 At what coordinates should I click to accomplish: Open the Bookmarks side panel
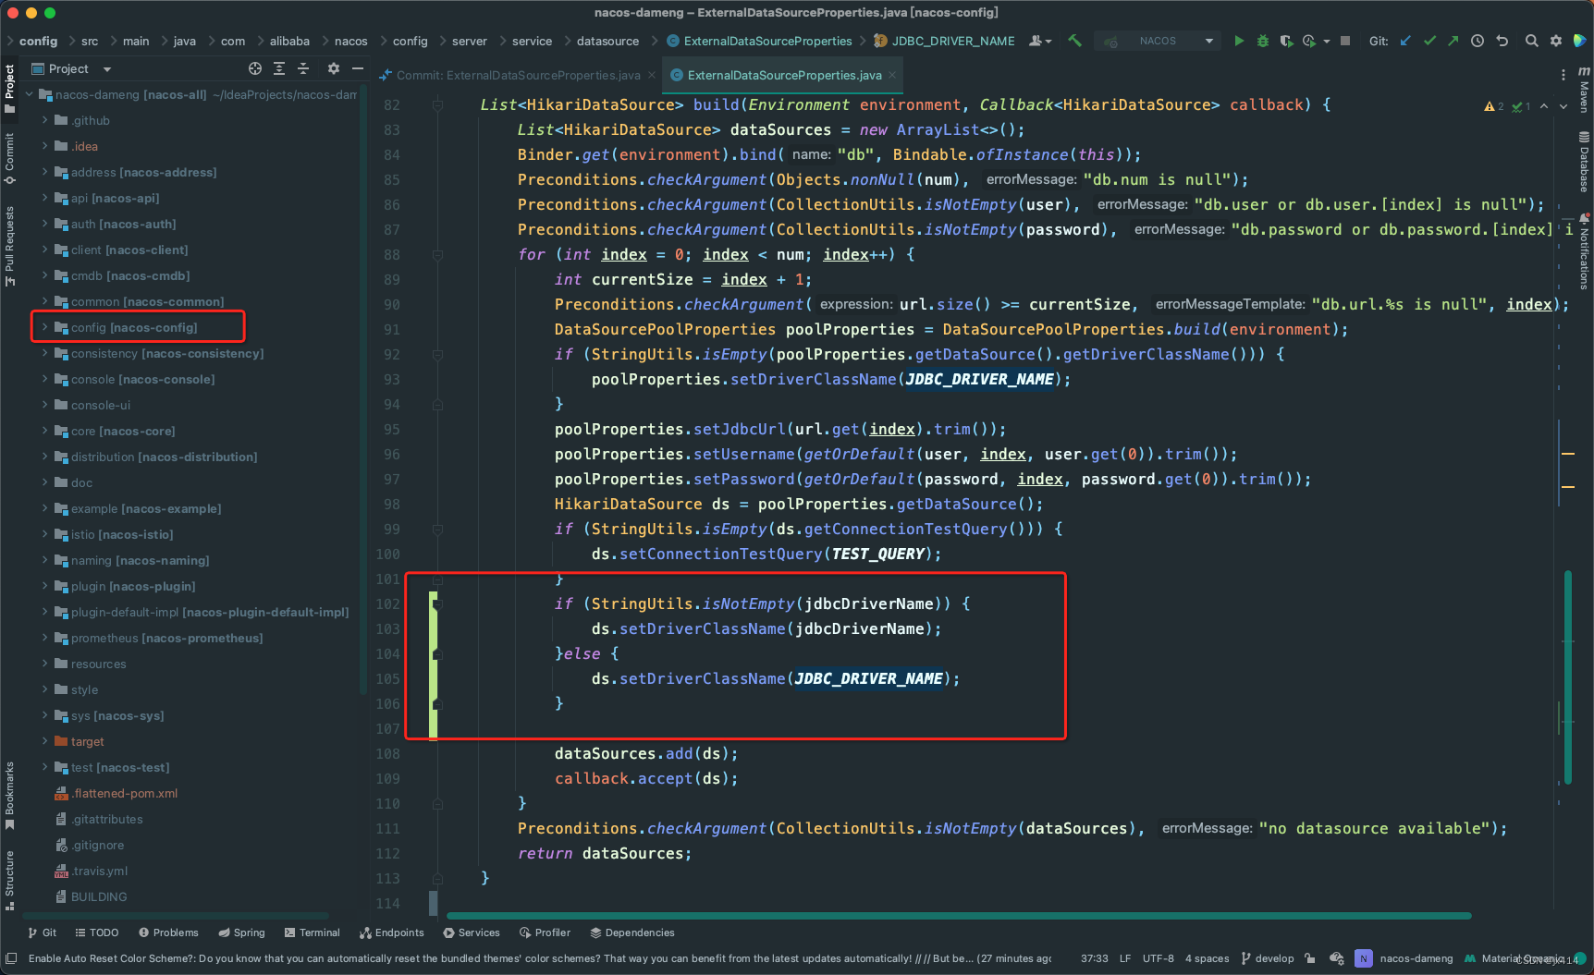[x=9, y=796]
